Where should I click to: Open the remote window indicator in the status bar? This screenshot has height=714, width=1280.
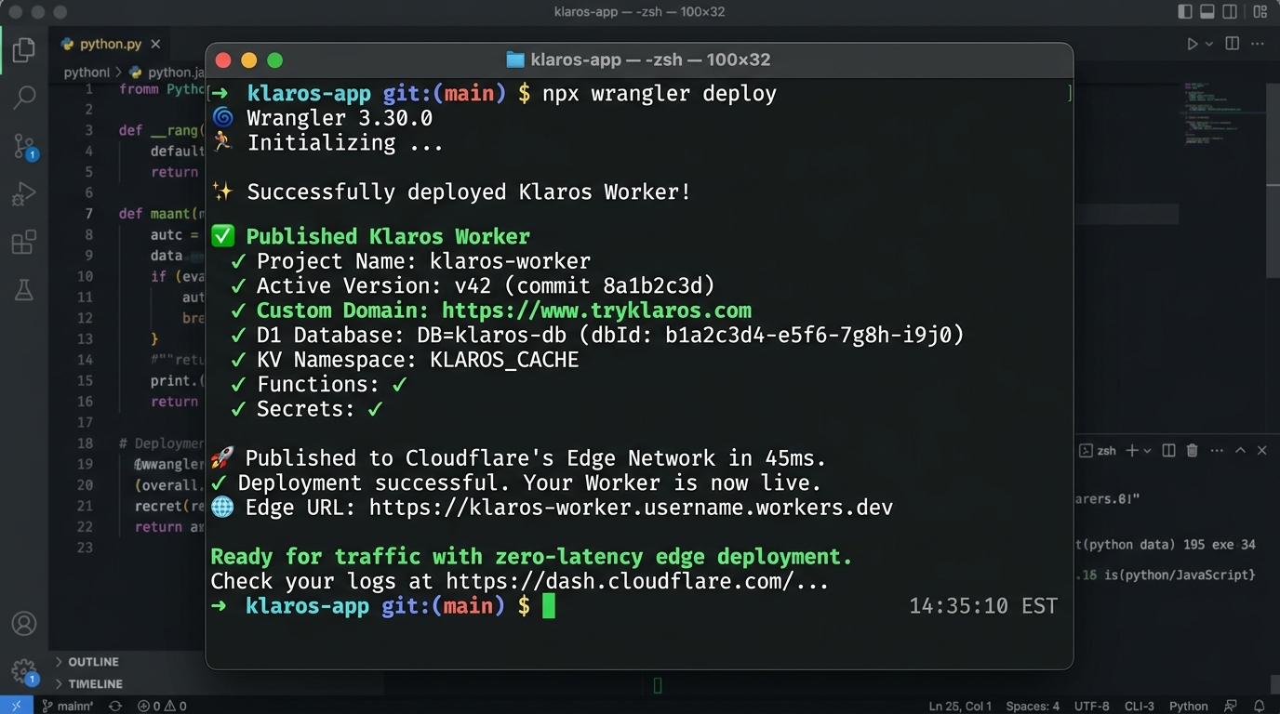point(17,706)
